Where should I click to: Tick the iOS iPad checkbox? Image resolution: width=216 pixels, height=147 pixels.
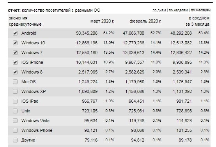(x=15, y=101)
